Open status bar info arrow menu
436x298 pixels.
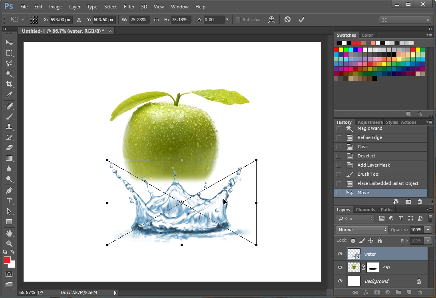tap(115, 292)
